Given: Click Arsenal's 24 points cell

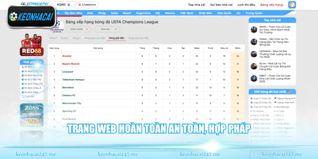Looking at the screenshot, I should (237, 56).
